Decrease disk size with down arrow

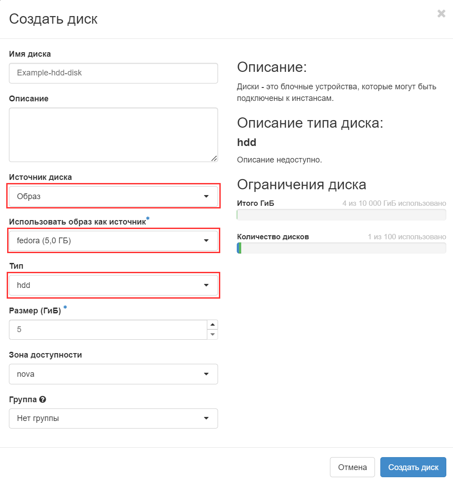[213, 334]
